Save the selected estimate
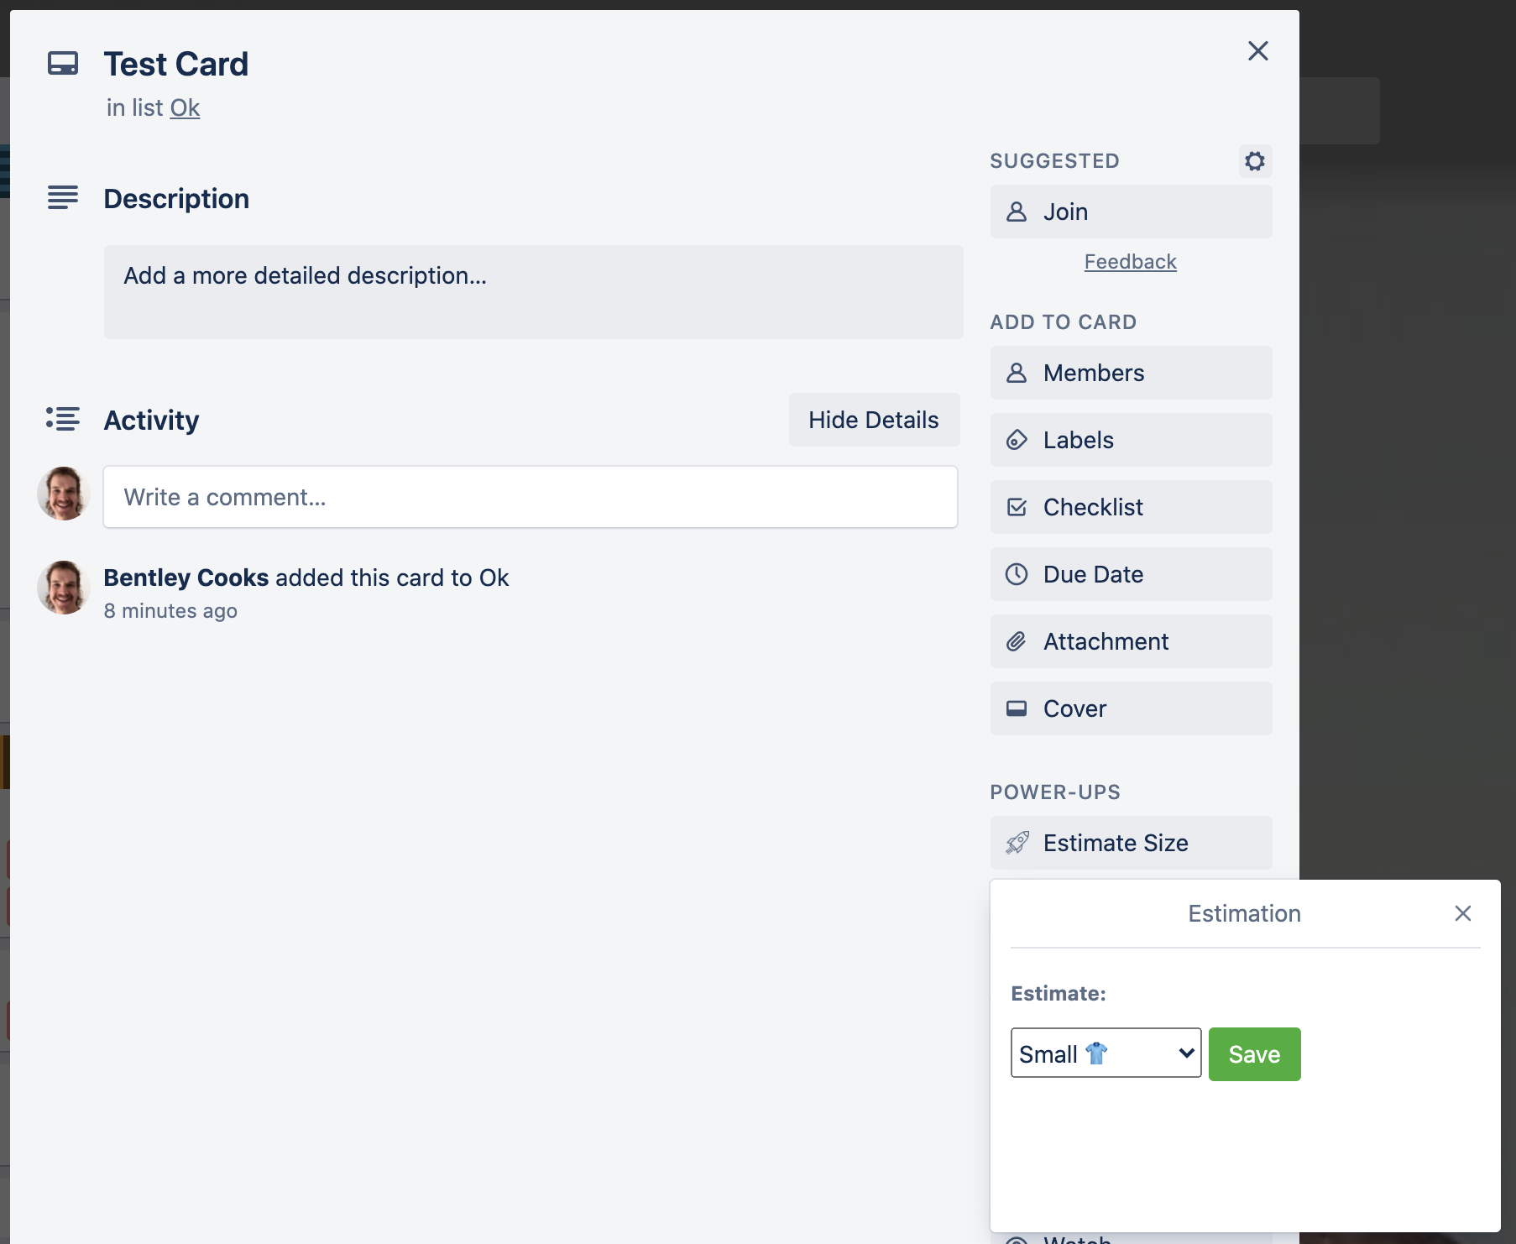1516x1244 pixels. (1254, 1054)
